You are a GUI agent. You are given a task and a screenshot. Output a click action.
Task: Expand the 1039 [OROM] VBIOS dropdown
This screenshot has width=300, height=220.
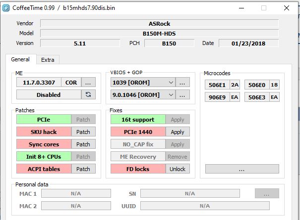(171, 83)
